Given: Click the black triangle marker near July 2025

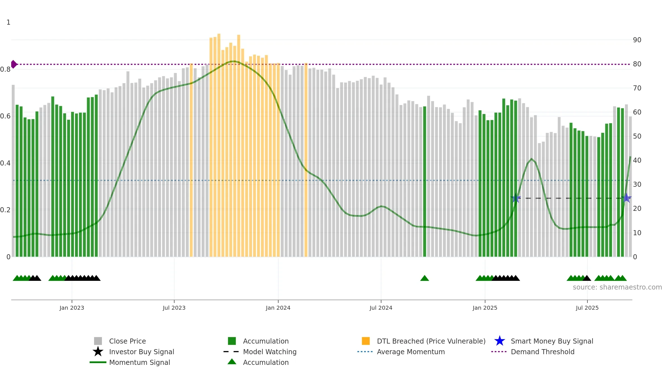Looking at the screenshot, I should (587, 278).
